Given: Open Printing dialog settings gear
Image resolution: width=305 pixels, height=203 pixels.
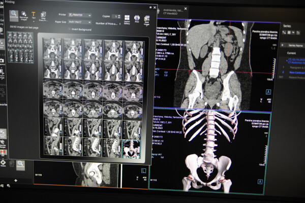Looking at the screenshot, I should [150, 8].
